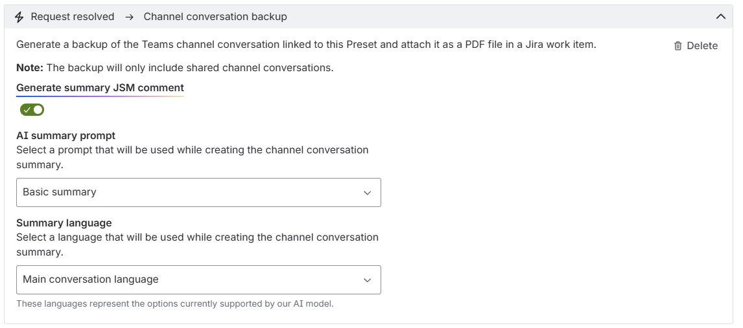Click the Summary language heading
The image size is (743, 328).
pos(64,223)
